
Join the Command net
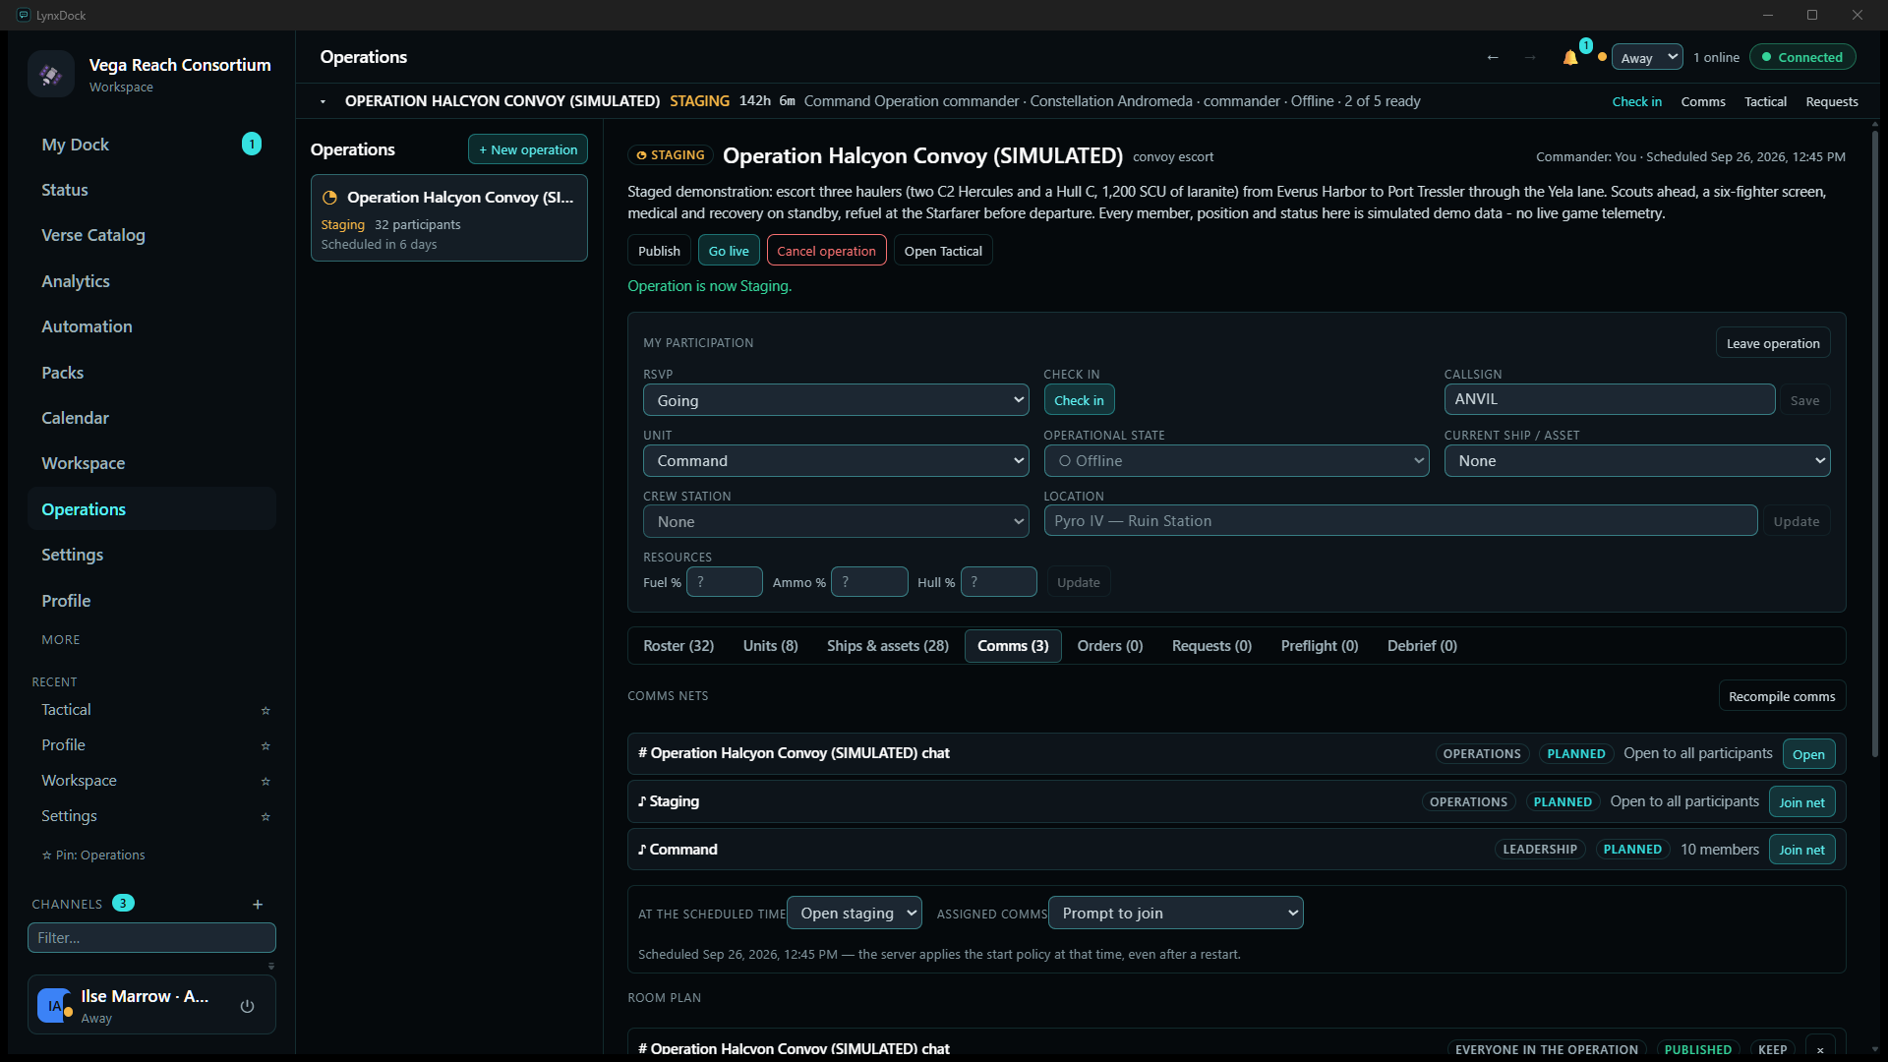(1801, 850)
